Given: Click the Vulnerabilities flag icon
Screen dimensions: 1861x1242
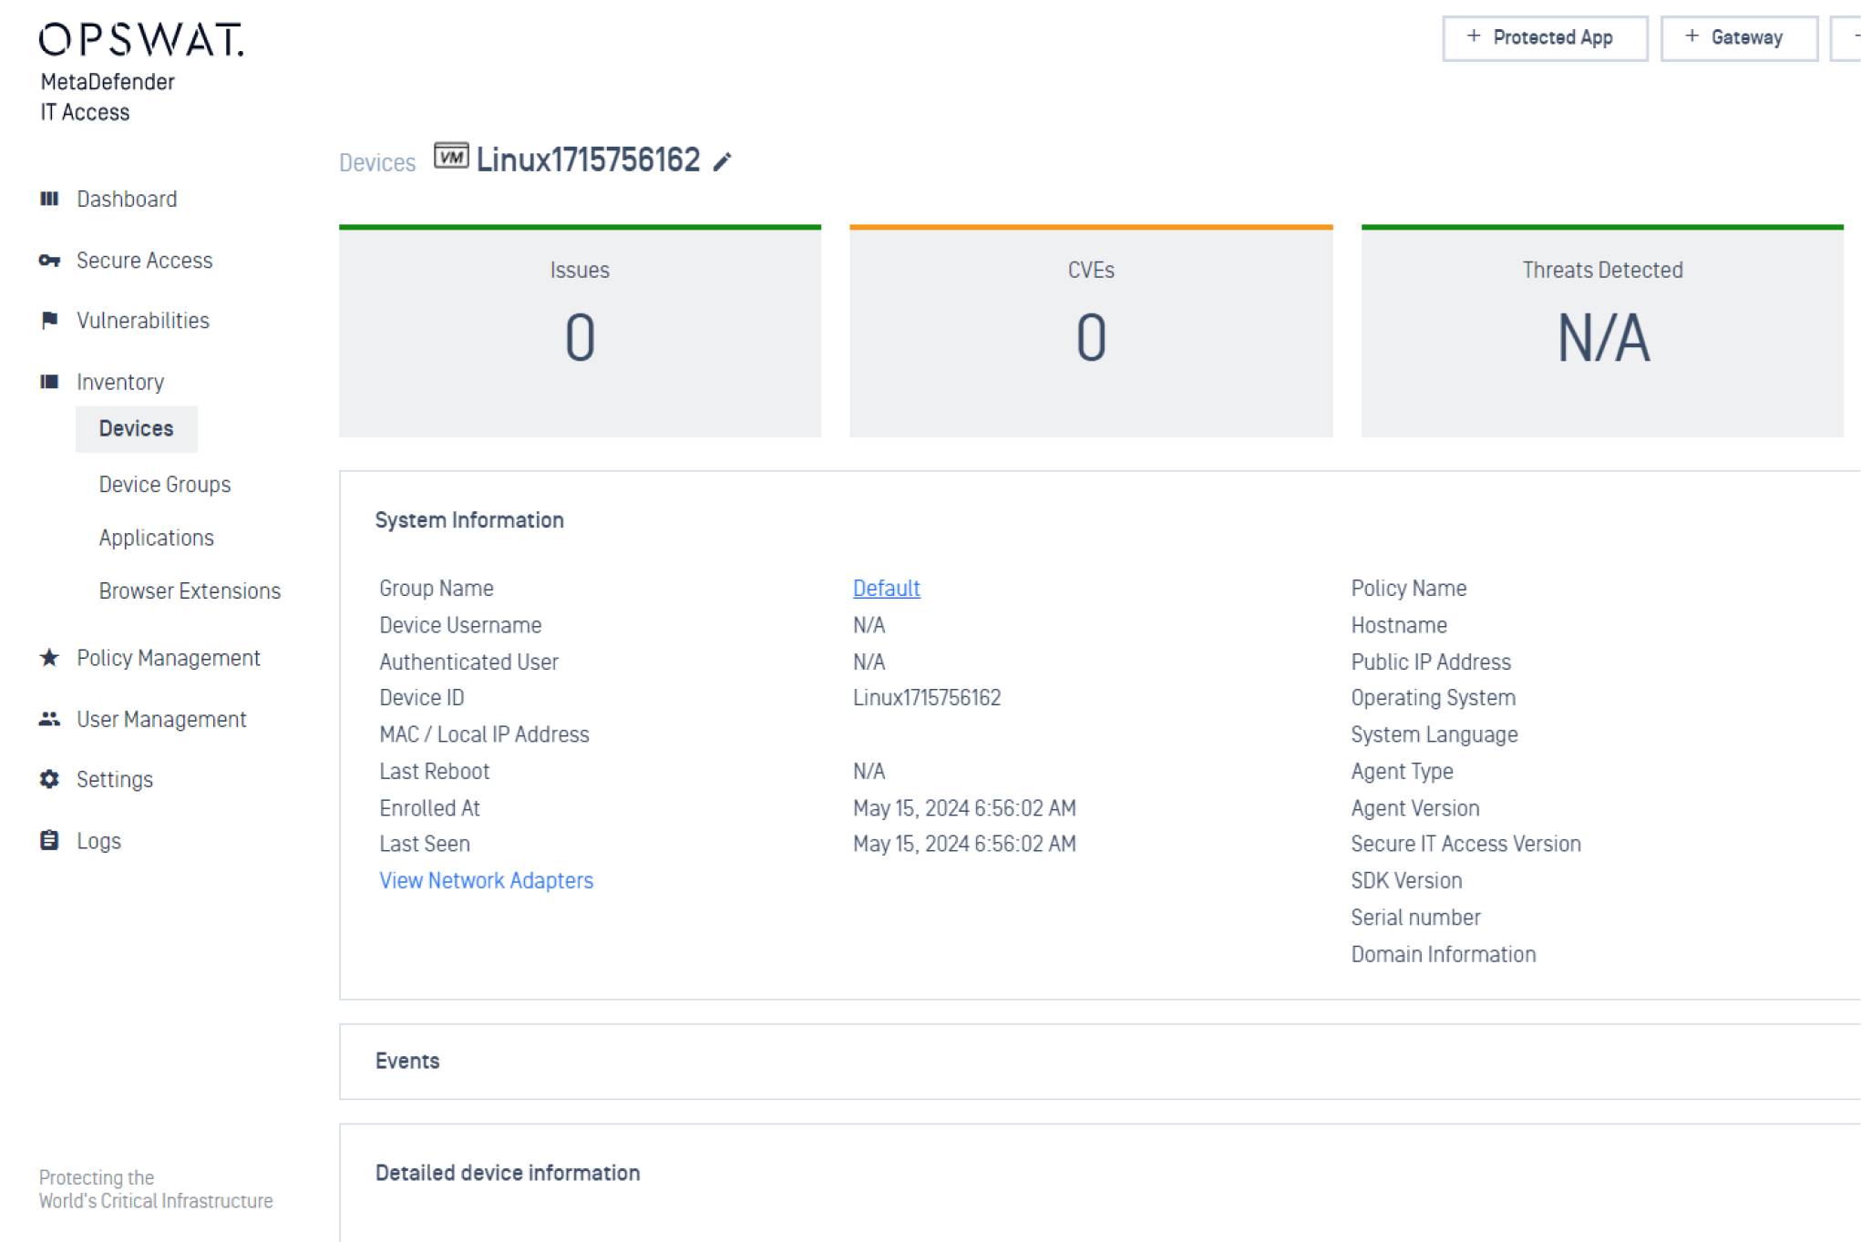Looking at the screenshot, I should [x=49, y=321].
